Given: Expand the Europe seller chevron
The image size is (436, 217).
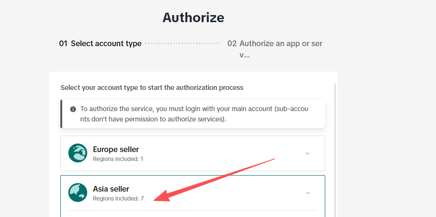Looking at the screenshot, I should click(x=308, y=153).
